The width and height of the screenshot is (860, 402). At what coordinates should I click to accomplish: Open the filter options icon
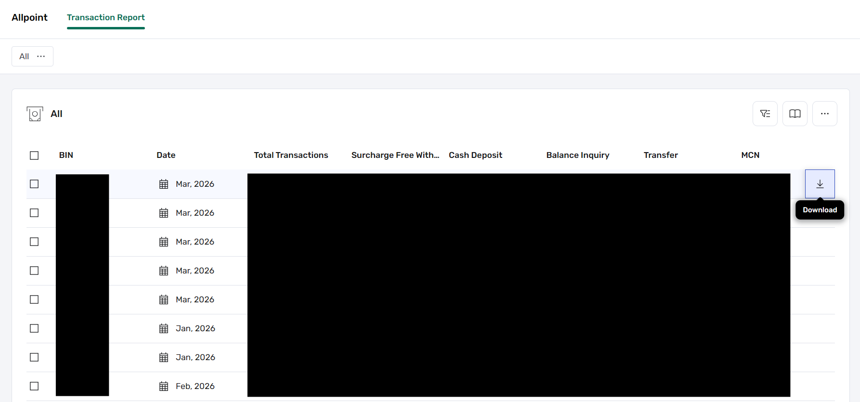(765, 114)
